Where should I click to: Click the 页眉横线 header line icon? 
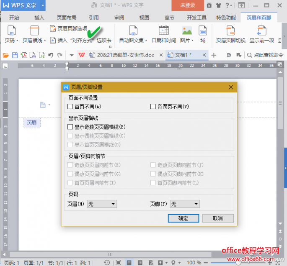(34, 31)
